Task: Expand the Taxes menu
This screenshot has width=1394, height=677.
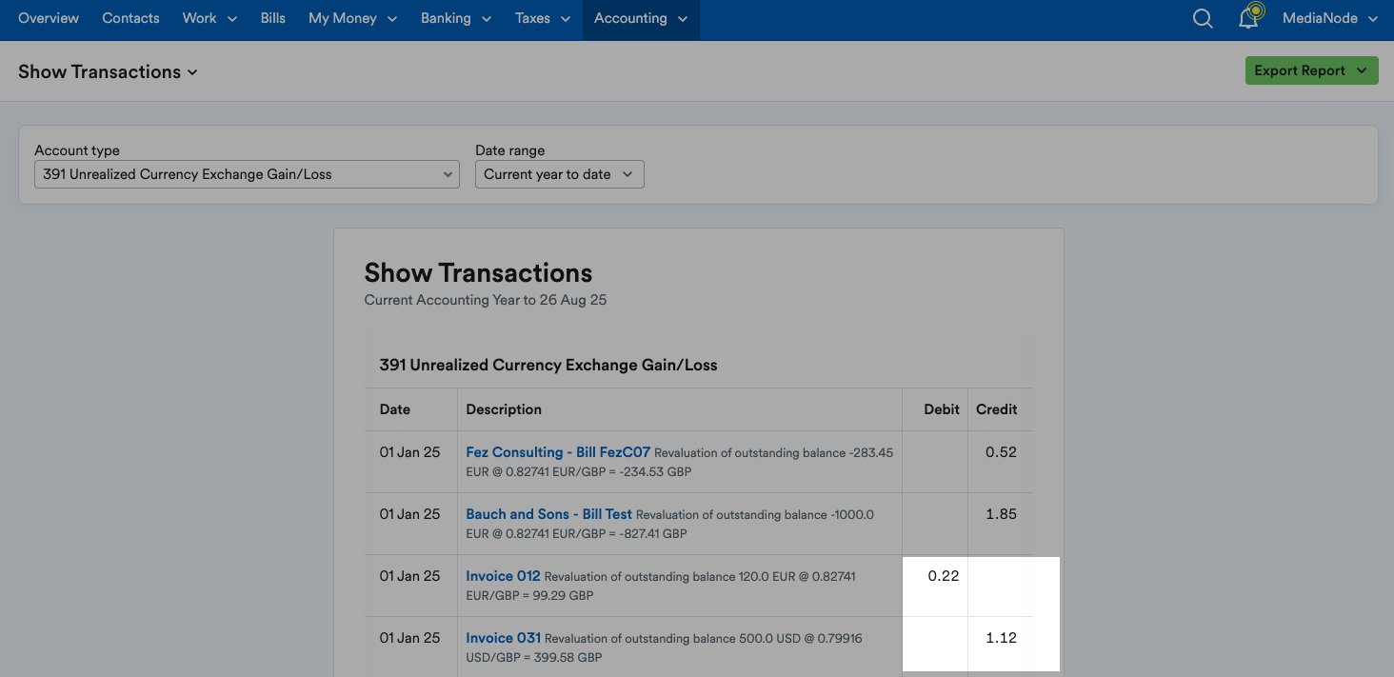Action: pyautogui.click(x=543, y=18)
